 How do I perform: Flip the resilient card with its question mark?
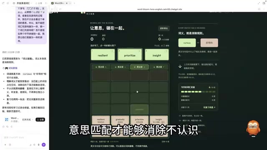[x=112, y=51]
